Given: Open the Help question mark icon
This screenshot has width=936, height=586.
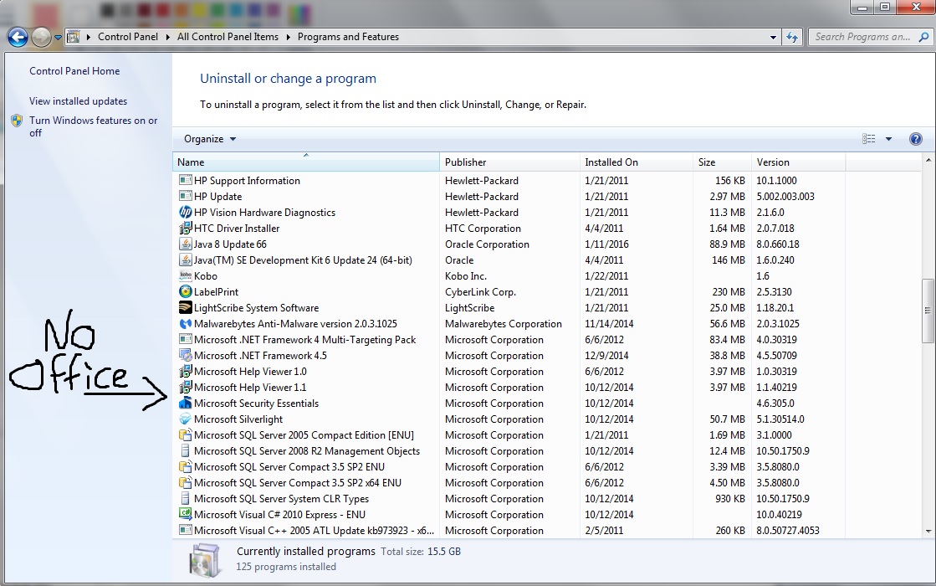Looking at the screenshot, I should 915,139.
